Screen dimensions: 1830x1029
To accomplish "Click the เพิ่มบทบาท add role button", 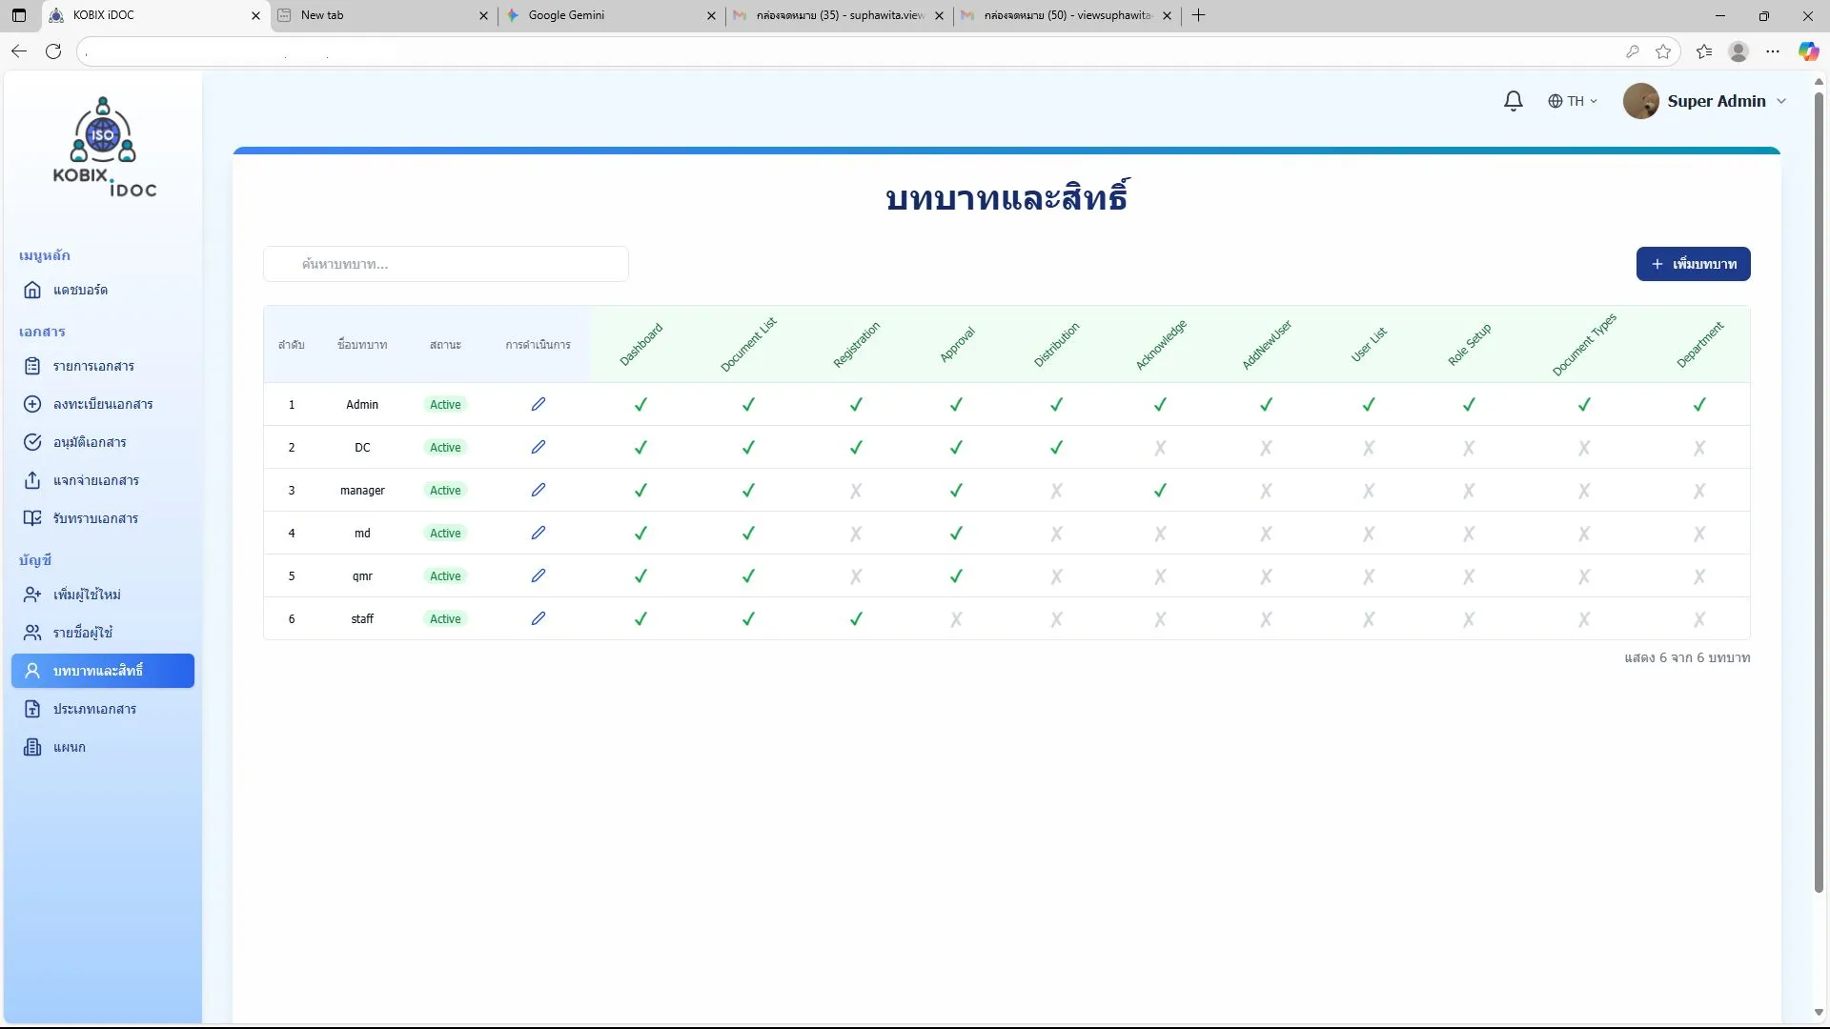I will 1693,264.
